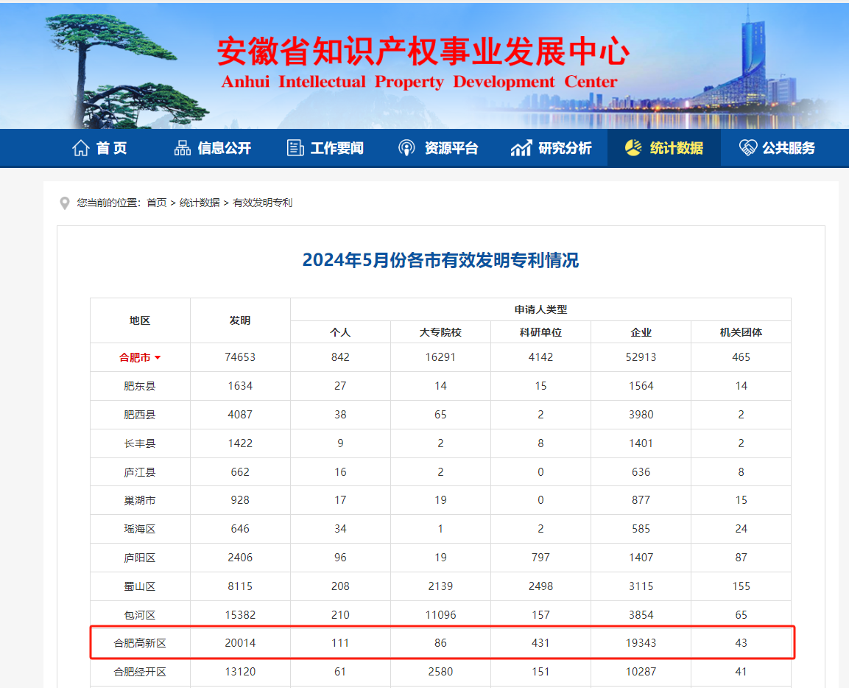This screenshot has width=849, height=688.
Task: Click the house icon beside 首页
Action: [x=81, y=147]
